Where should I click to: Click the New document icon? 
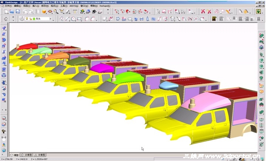6,11
